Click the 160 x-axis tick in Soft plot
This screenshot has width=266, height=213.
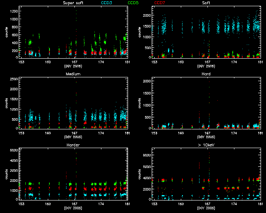(181, 62)
